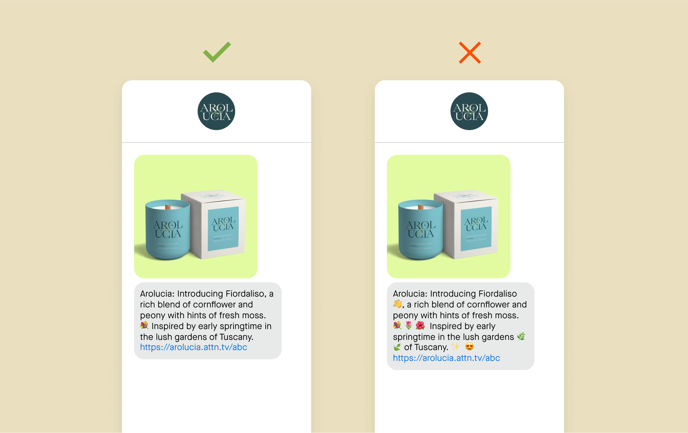The width and height of the screenshot is (688, 433).
Task: Click the heart-eyes emoji in right message
Action: coord(469,347)
